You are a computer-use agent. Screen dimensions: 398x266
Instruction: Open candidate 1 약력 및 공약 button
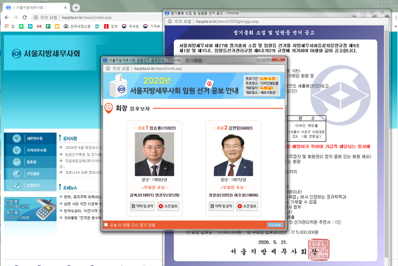point(142,206)
